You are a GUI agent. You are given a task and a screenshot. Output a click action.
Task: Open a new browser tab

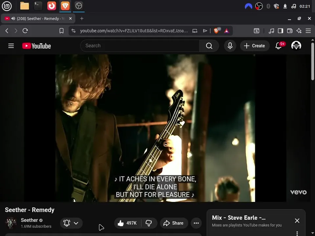[x=82, y=18]
